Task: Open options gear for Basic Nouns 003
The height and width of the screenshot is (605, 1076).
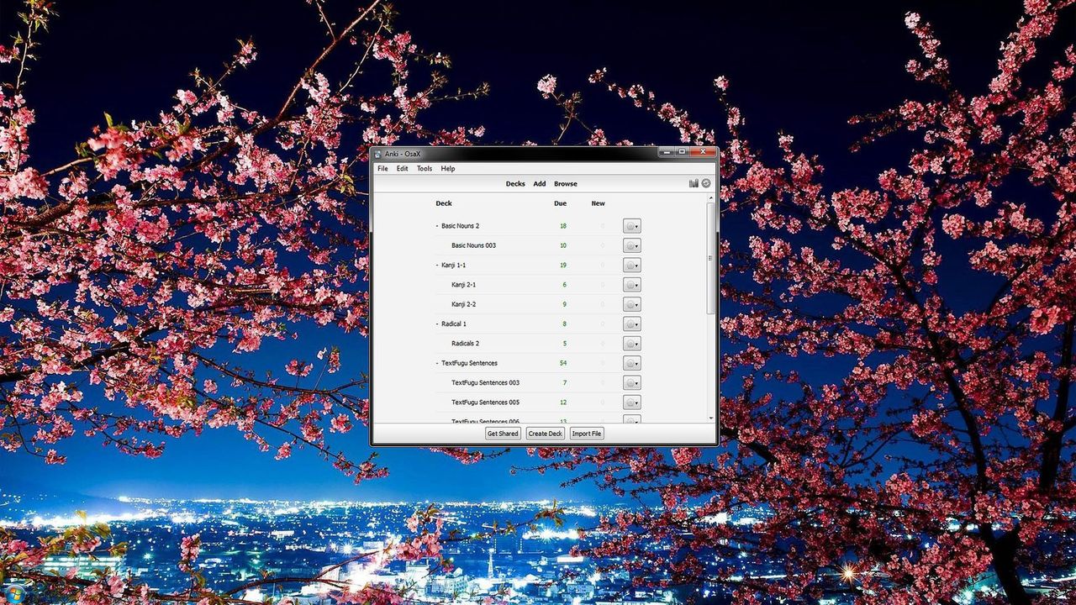Action: 632,245
